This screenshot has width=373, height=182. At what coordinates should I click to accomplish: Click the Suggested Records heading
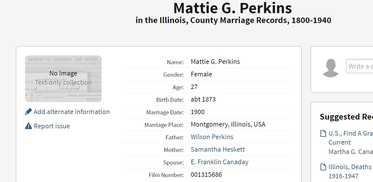click(346, 117)
